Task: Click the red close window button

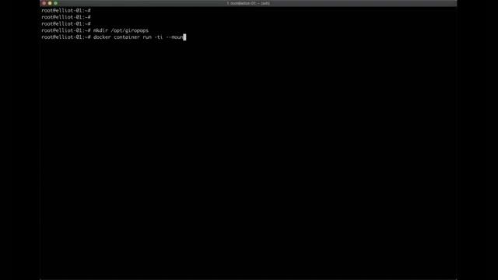Action: (44, 3)
